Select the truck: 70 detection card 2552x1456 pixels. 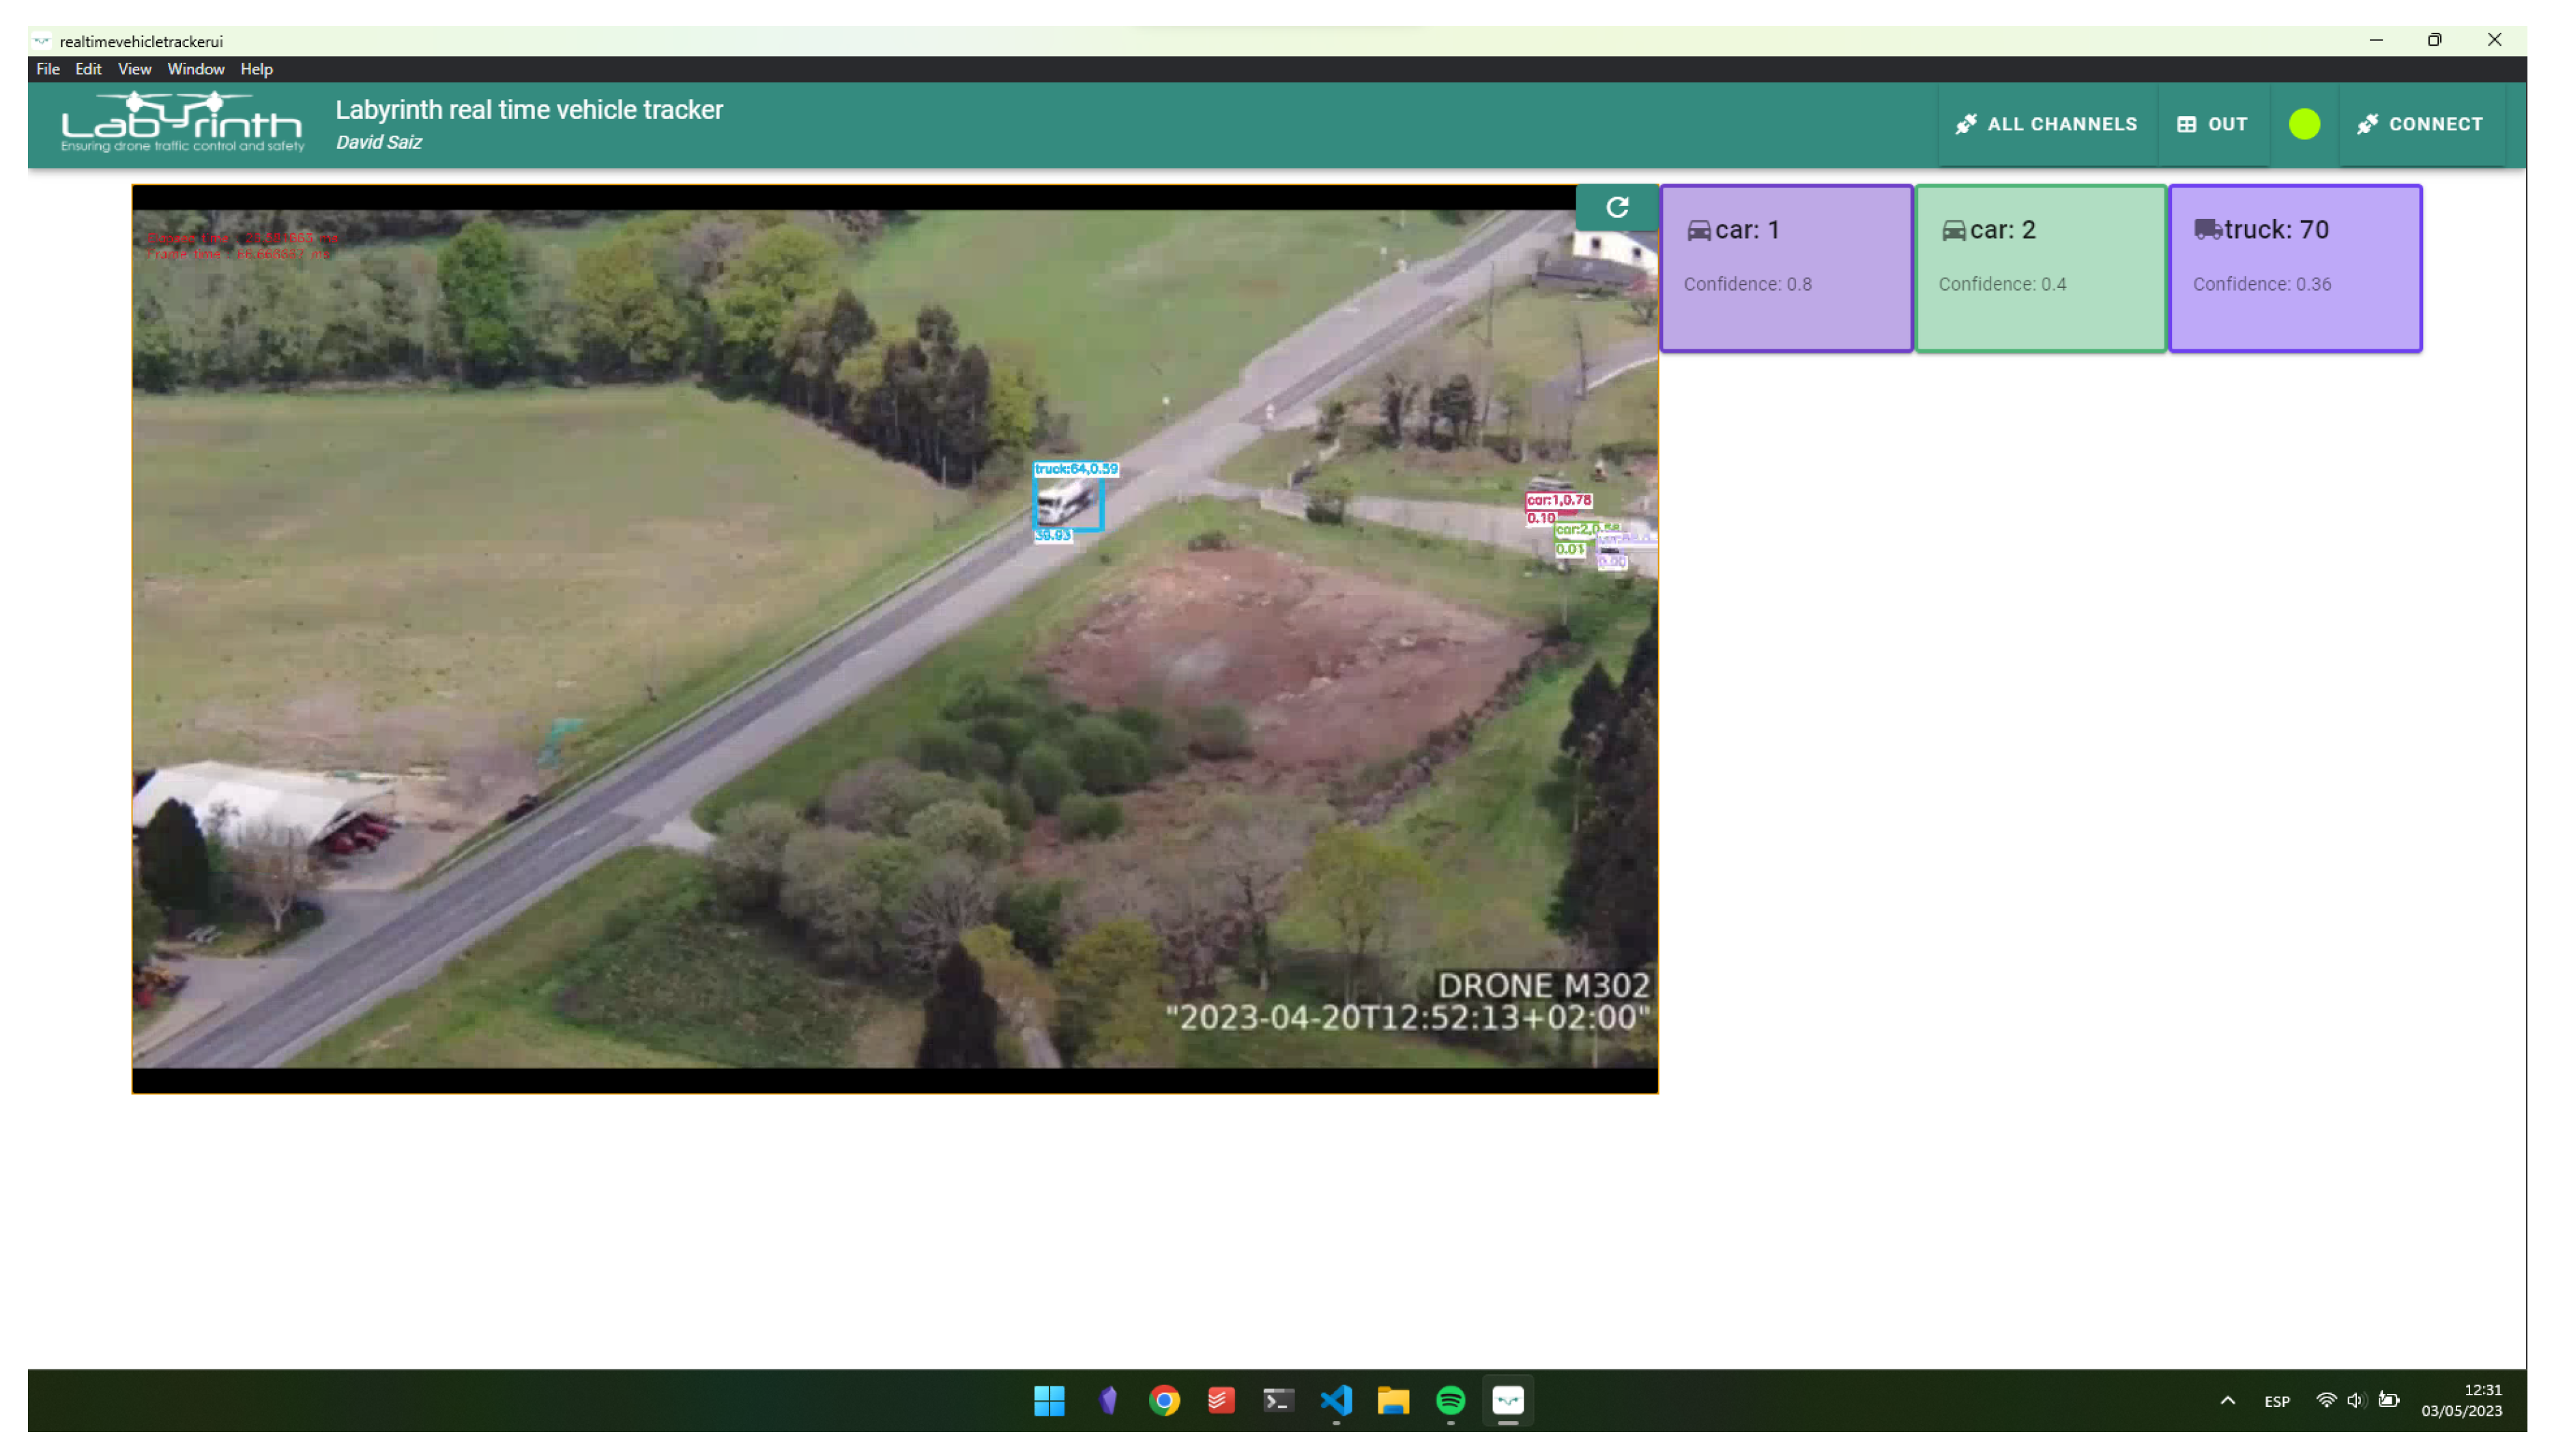point(2294,267)
